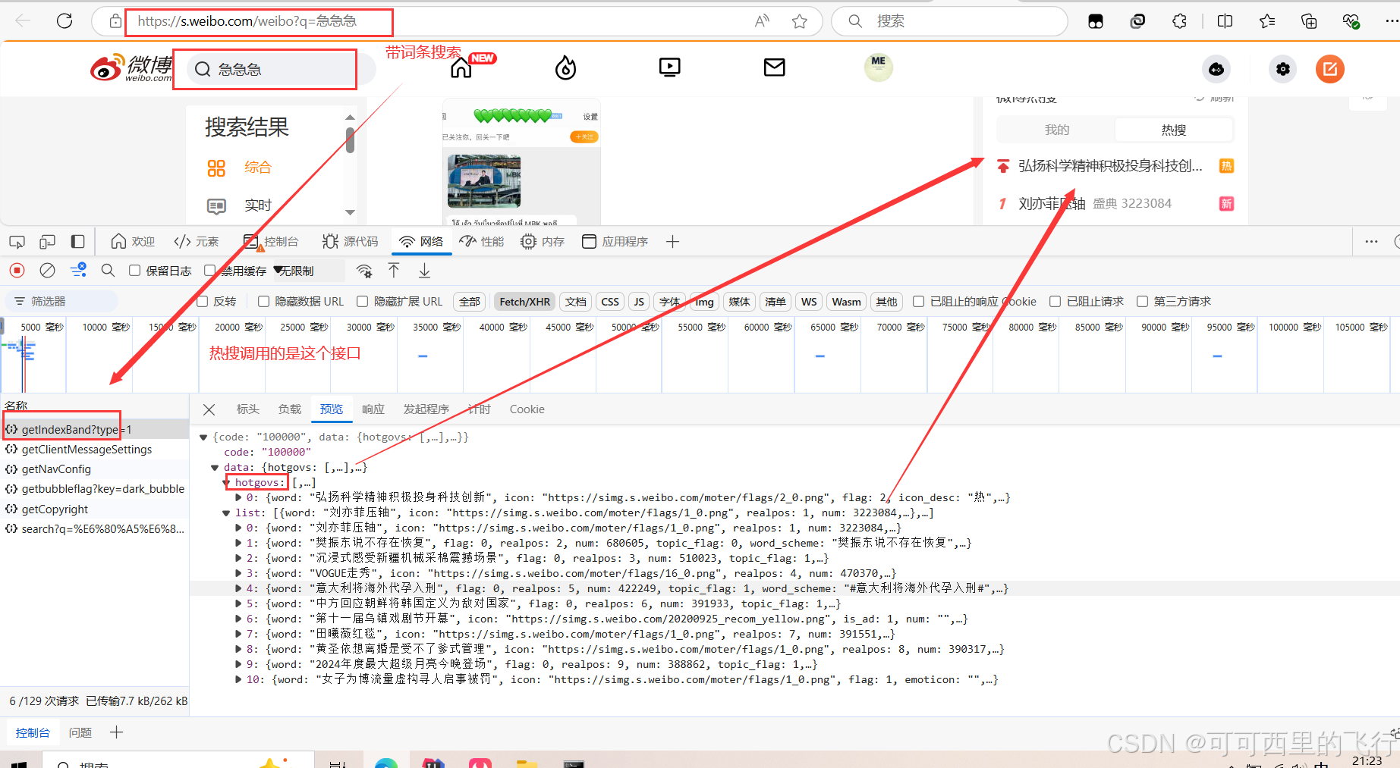Switch to the 我的 tab in hot search
Screen dimensions: 1400x768
tap(1056, 130)
